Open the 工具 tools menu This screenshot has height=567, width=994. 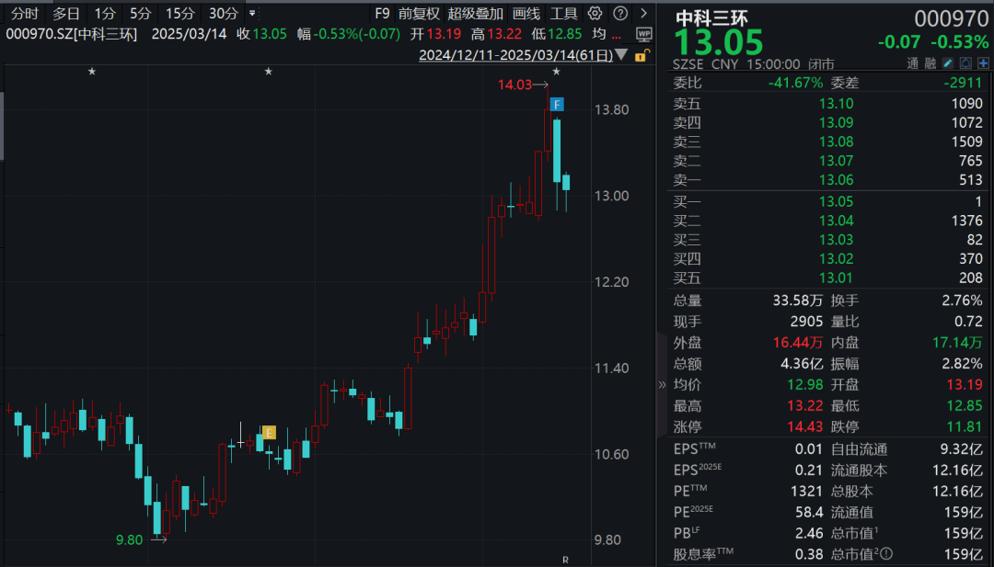563,13
